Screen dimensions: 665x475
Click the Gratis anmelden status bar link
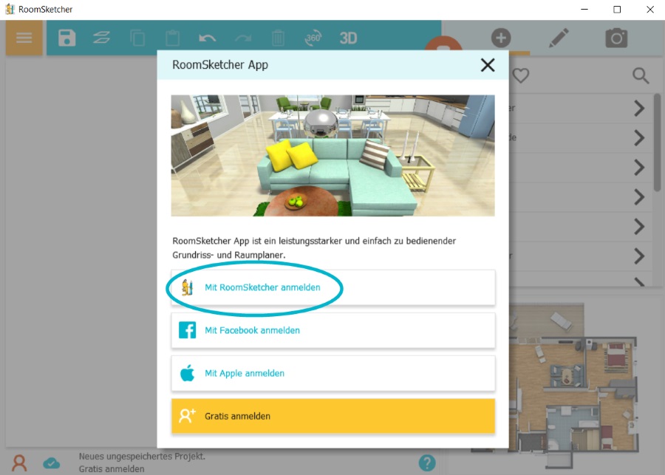[112, 468]
